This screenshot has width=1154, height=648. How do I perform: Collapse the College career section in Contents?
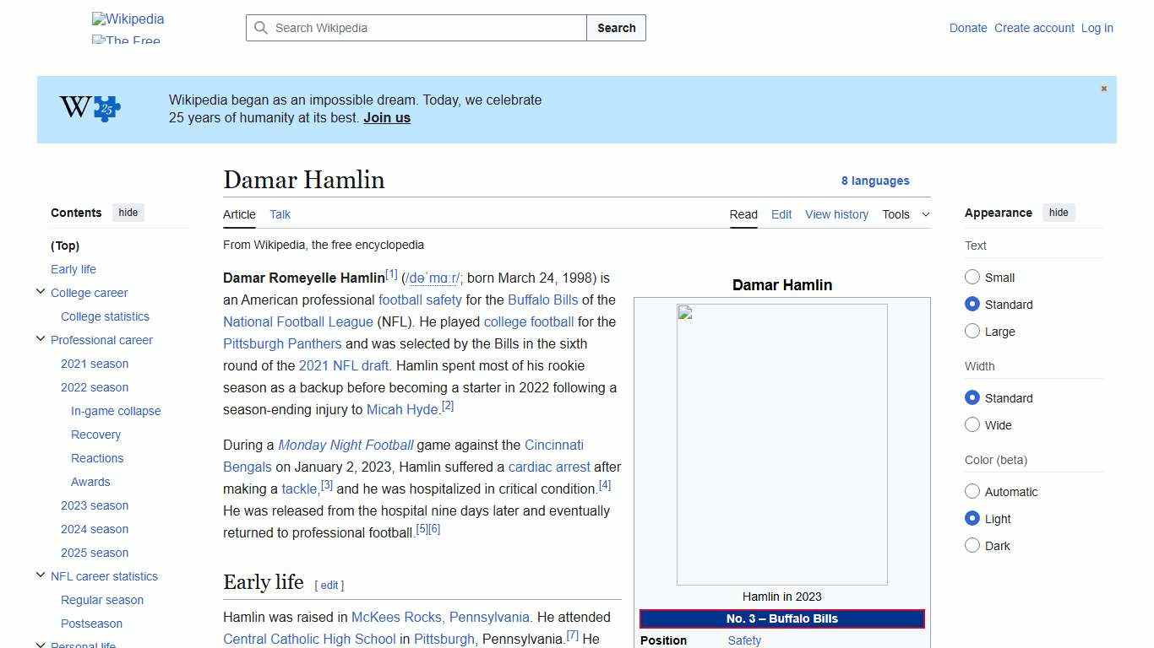point(41,291)
